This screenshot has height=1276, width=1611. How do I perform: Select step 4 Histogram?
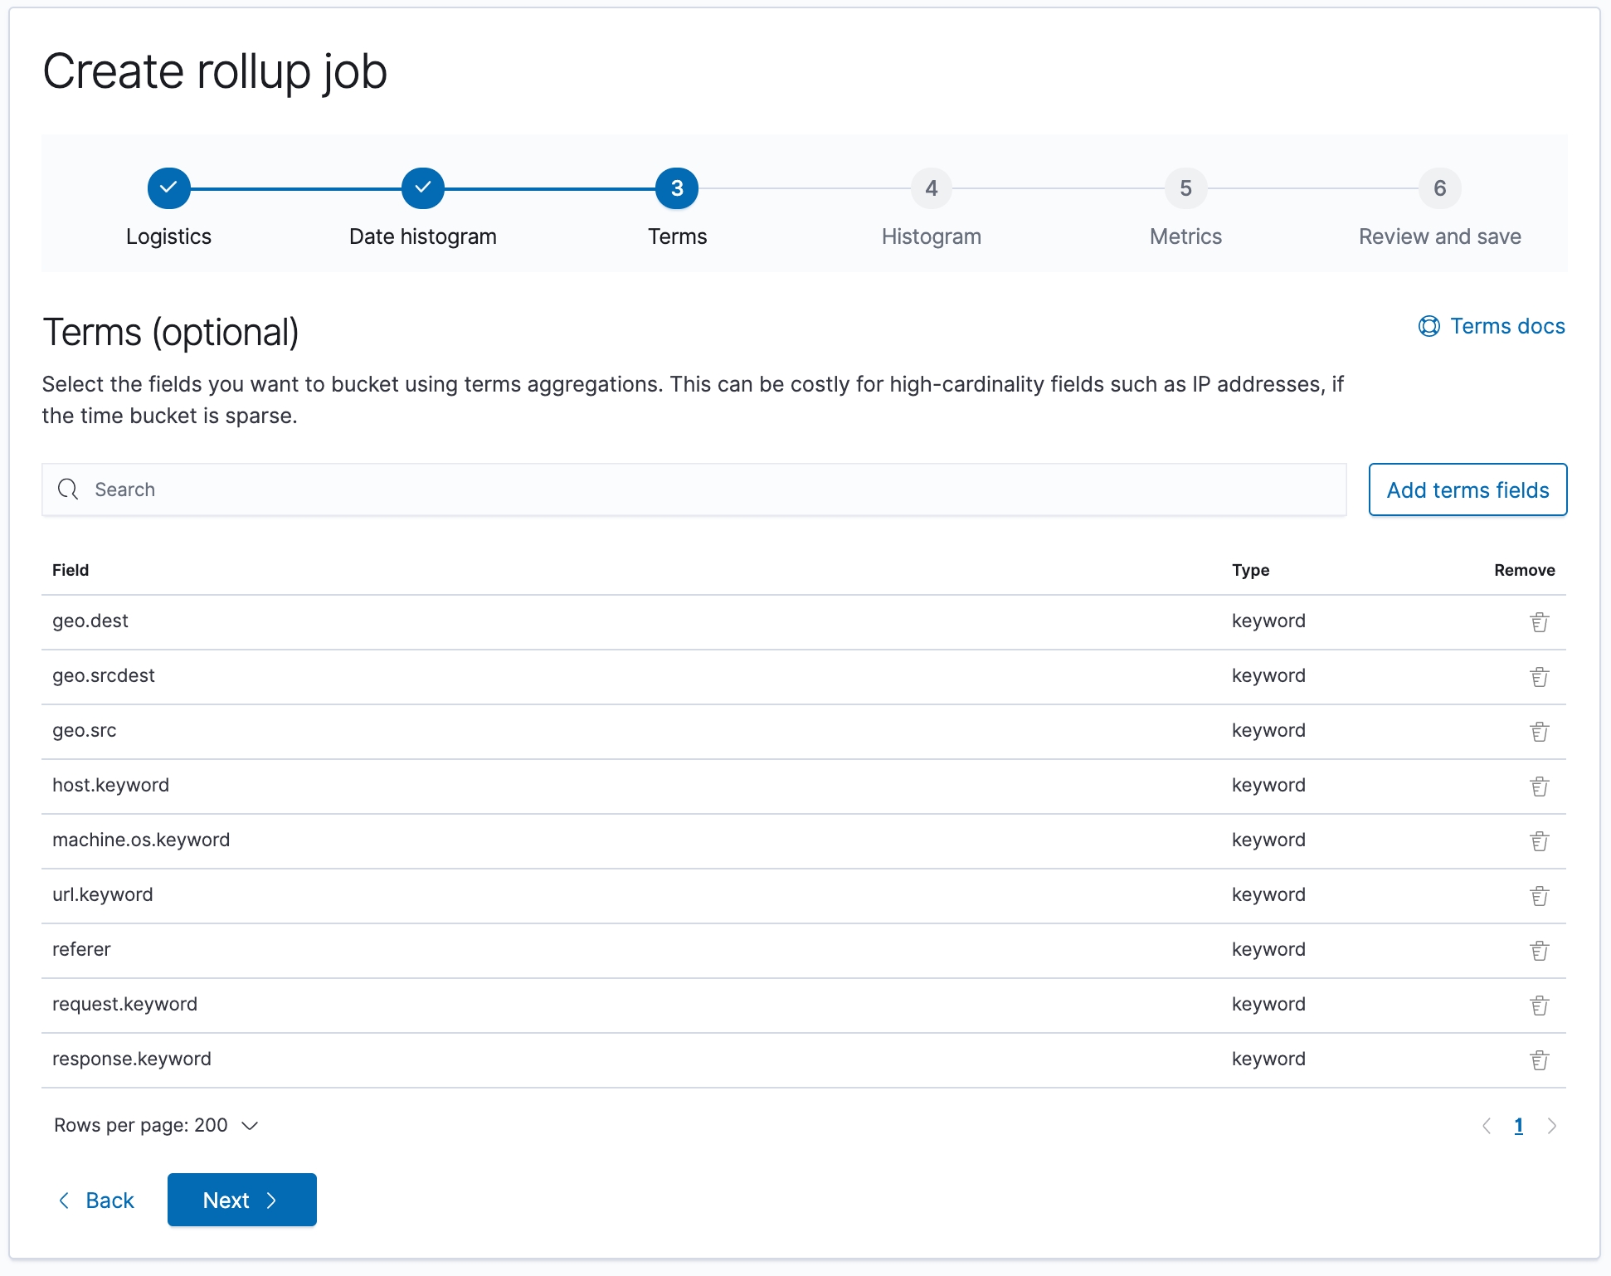click(x=931, y=189)
